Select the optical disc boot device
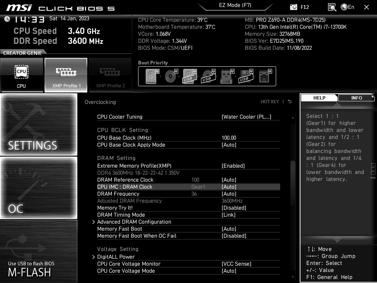 tap(171, 76)
